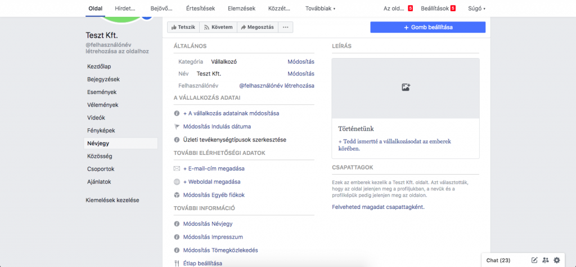Click A vállalkozás adatainak módosítása link
Screen dimensions: 576x267
[x=231, y=114]
